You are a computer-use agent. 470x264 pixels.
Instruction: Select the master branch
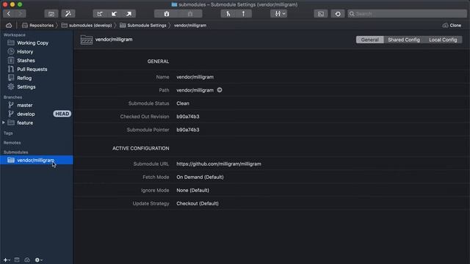point(36,105)
